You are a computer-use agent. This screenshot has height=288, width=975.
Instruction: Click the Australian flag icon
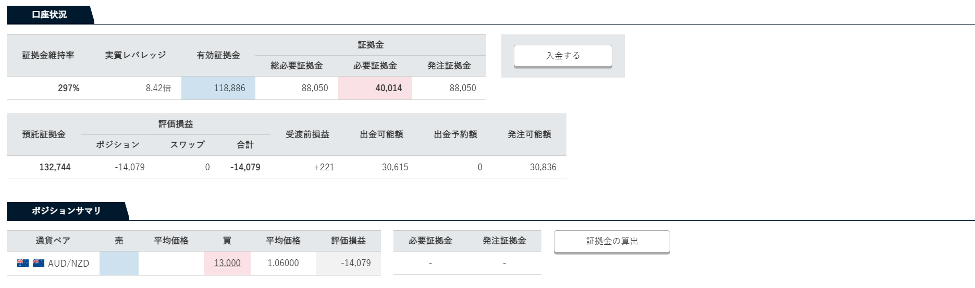click(23, 264)
